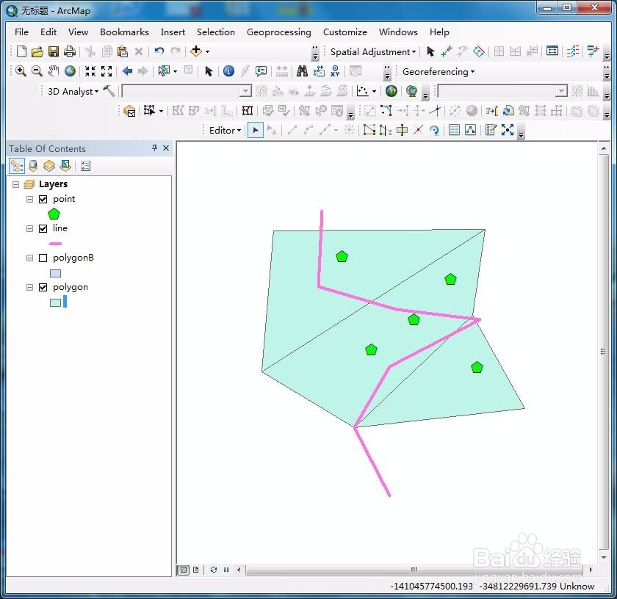Open the Customize menu
The width and height of the screenshot is (617, 599).
point(345,32)
